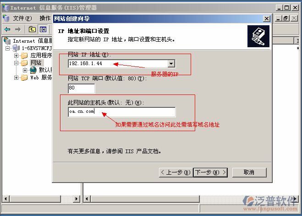Screen dimensions: 302x216
Task: Click the Up one level folder icon
Action: pyautogui.click(x=32, y=29)
